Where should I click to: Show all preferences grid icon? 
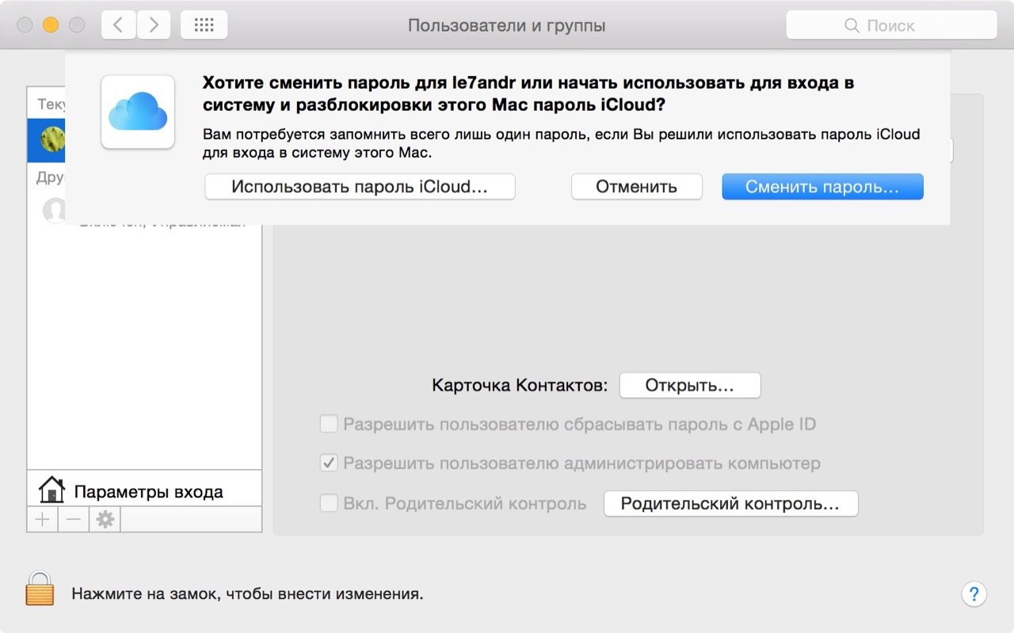[x=204, y=25]
